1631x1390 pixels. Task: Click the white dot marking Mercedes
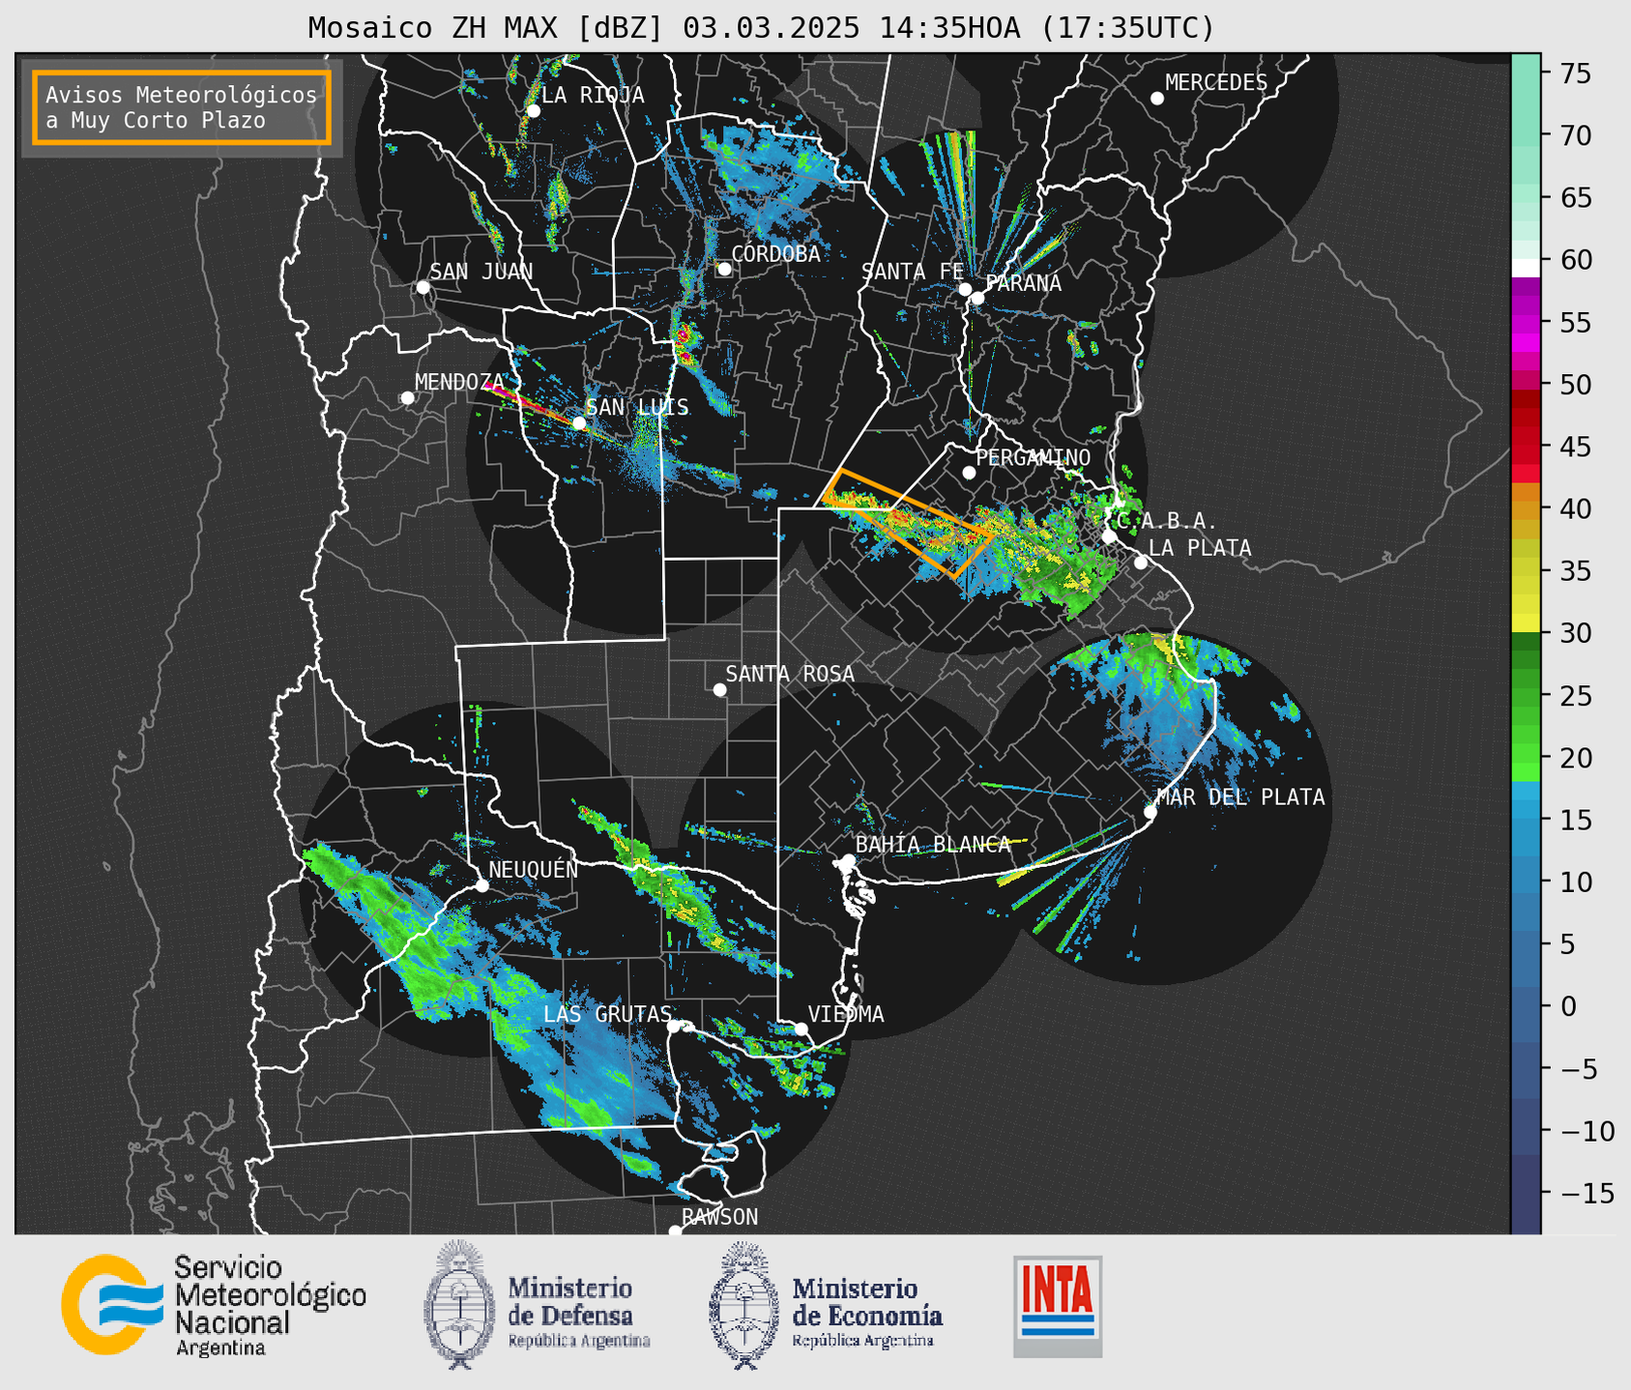click(1157, 99)
